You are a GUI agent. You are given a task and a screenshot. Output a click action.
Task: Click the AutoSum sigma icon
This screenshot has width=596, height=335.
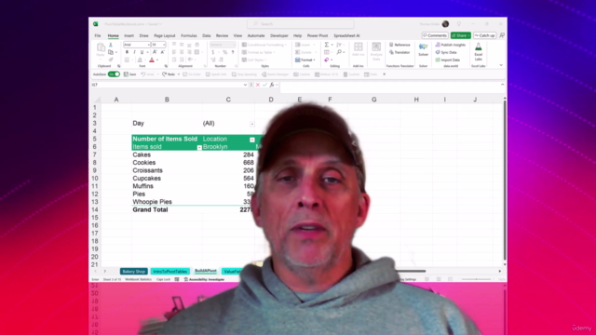(327, 45)
